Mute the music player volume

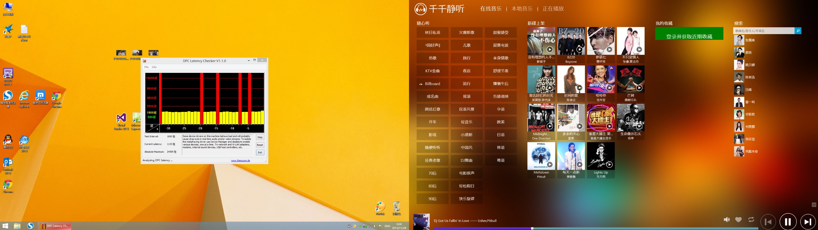coord(727,220)
